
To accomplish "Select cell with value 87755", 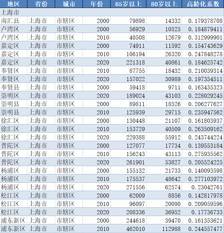I will point(128,70).
